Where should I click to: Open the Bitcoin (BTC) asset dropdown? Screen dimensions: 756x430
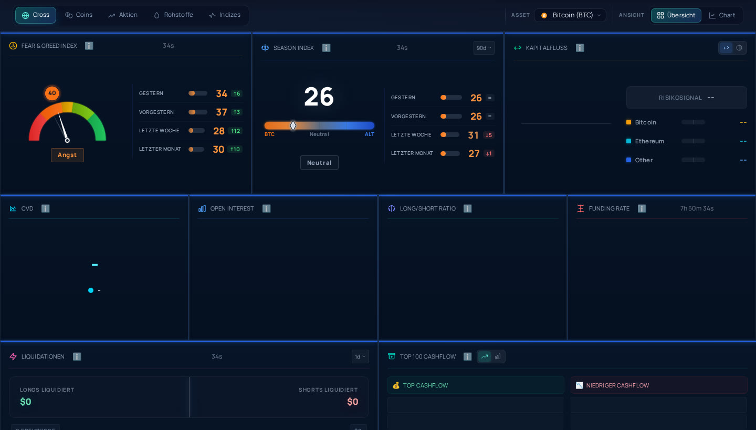(x=570, y=15)
